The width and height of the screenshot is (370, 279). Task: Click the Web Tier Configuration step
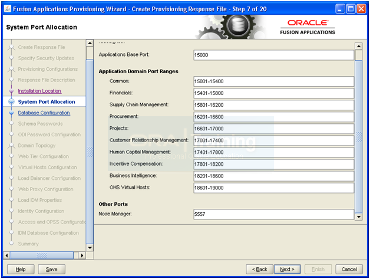[x=44, y=156]
